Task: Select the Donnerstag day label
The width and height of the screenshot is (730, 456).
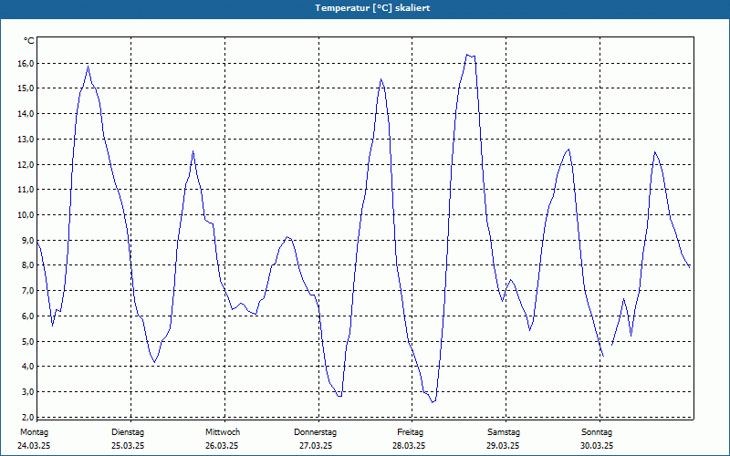Action: point(315,432)
